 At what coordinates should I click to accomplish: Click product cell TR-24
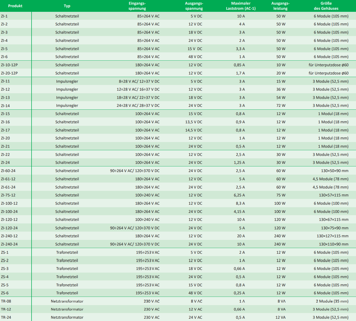pos(6,317)
